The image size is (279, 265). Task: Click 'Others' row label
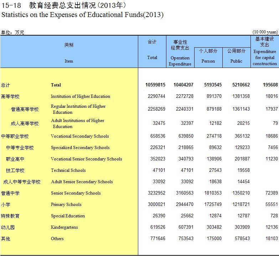57,239
